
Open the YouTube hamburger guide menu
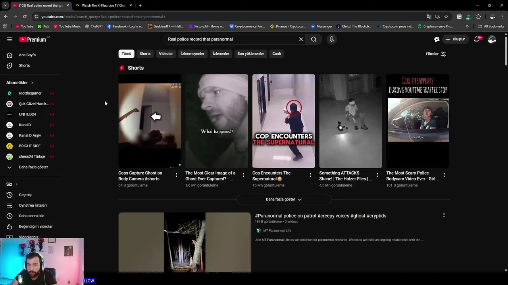click(x=10, y=39)
